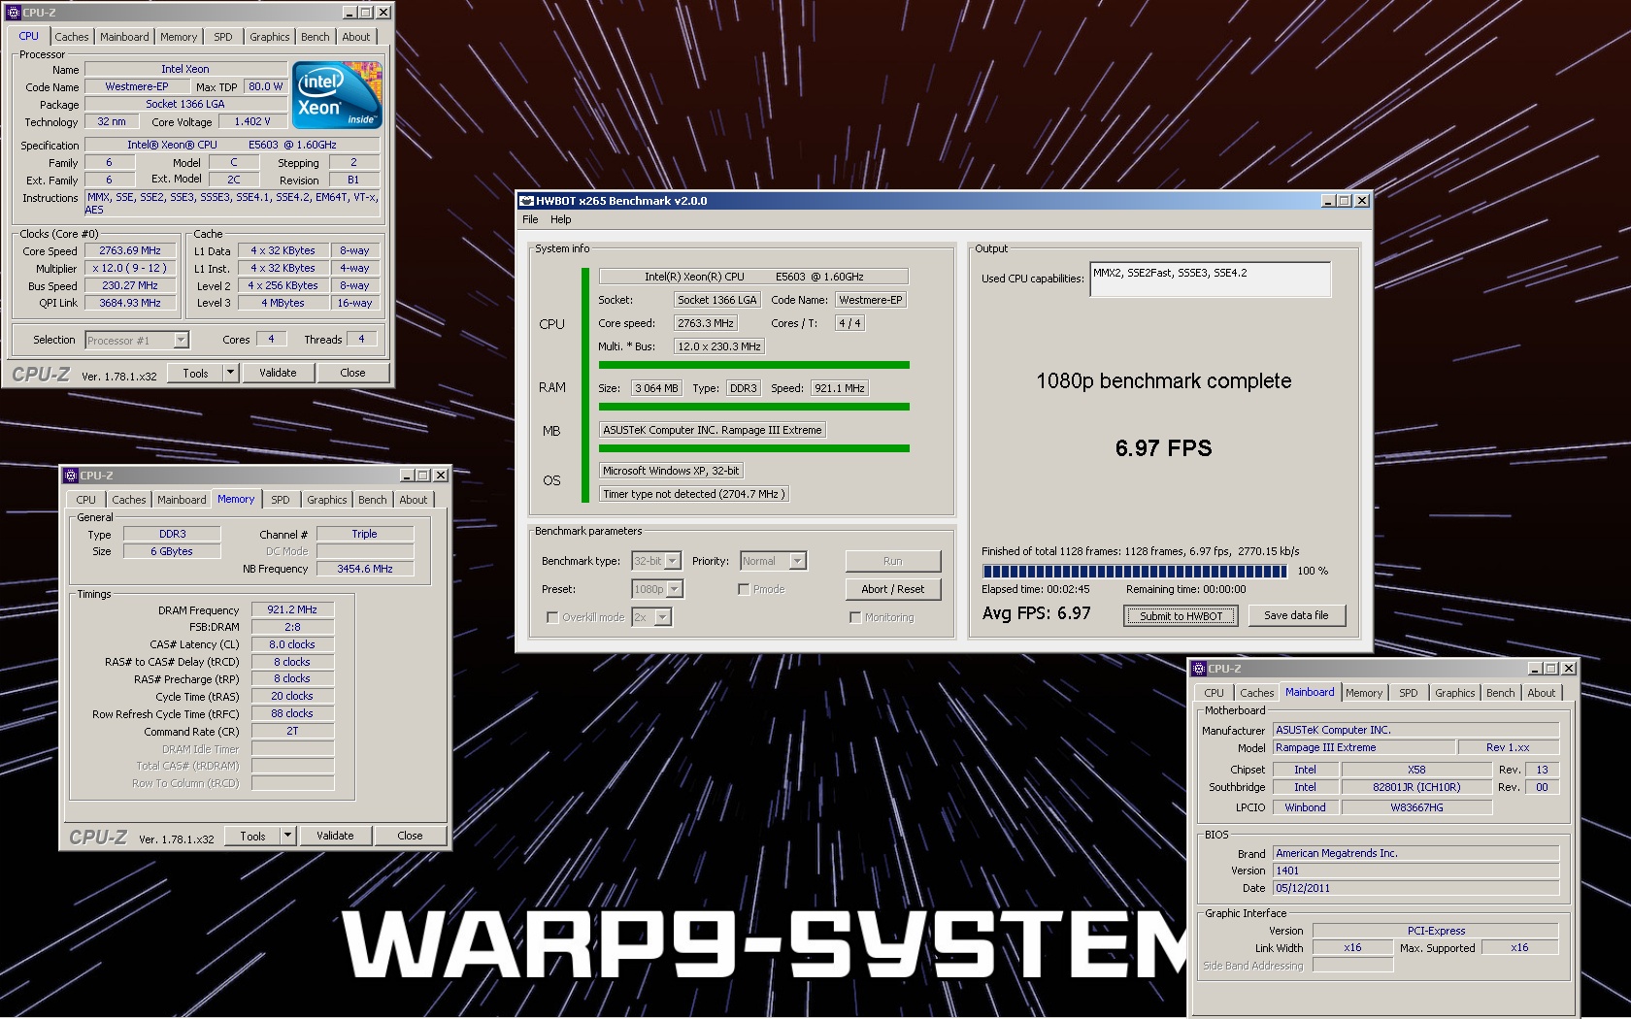Viewport: 1631px width, 1019px height.
Task: Click the DRAM Frequency 921.2 MHz value
Action: point(292,609)
